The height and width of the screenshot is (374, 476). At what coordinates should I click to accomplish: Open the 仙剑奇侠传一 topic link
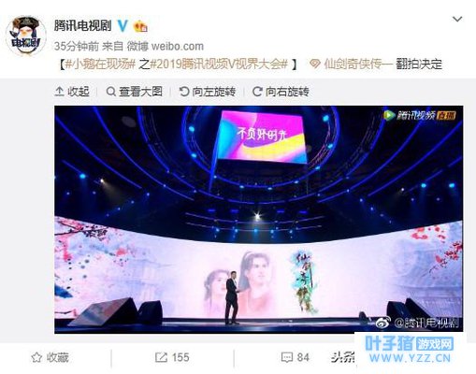(x=351, y=65)
